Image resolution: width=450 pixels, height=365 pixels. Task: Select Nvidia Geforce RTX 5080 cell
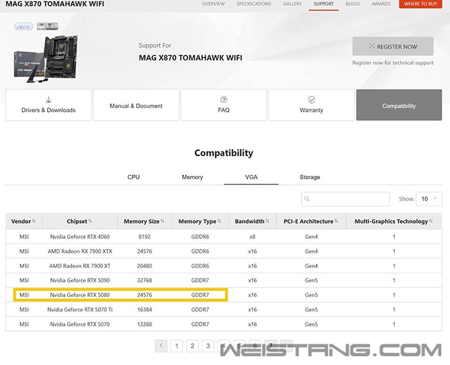coord(80,295)
